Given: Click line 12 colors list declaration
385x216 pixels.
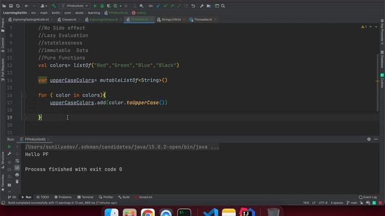Looking at the screenshot, I should click(109, 65).
